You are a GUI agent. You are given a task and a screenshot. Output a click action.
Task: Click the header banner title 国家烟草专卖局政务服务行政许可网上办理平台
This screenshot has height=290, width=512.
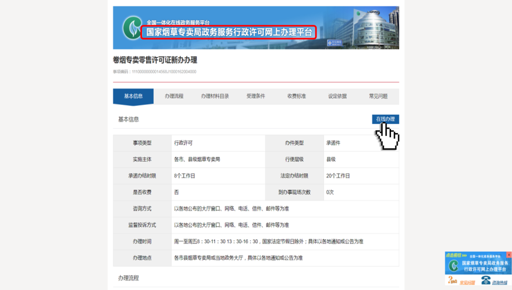[229, 32]
